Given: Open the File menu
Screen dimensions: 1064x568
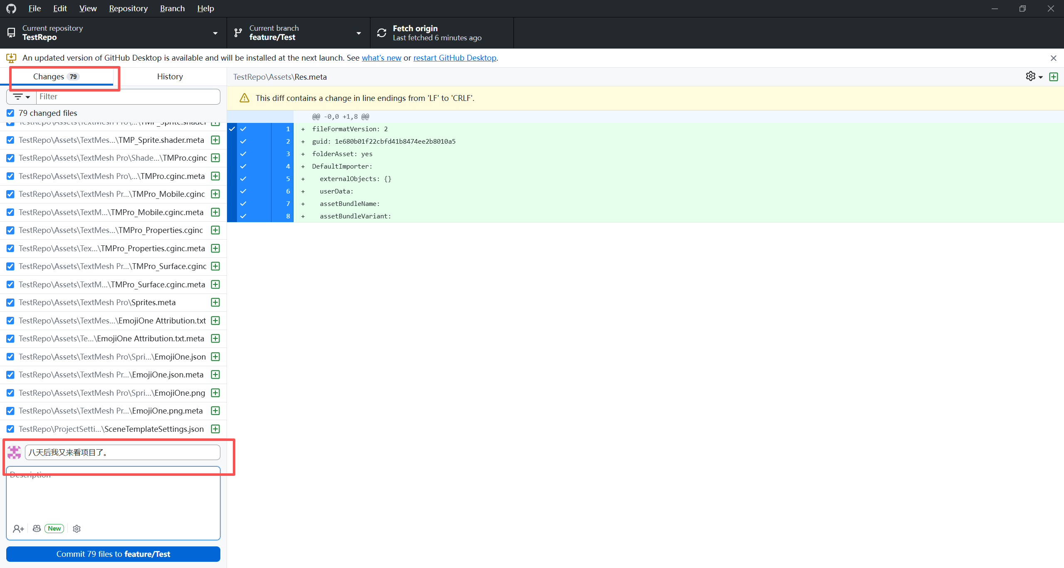Looking at the screenshot, I should click(35, 8).
